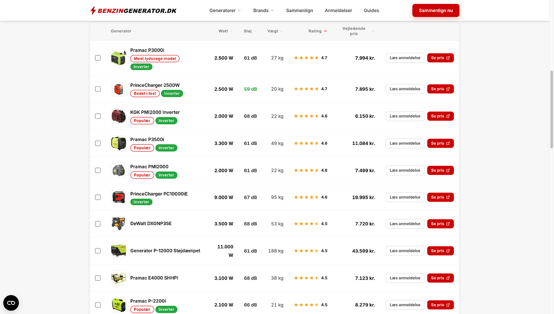Click external link icon on Pramac E4000 SHHPI Se pris
Image resolution: width=554 pixels, height=314 pixels.
tap(448, 278)
